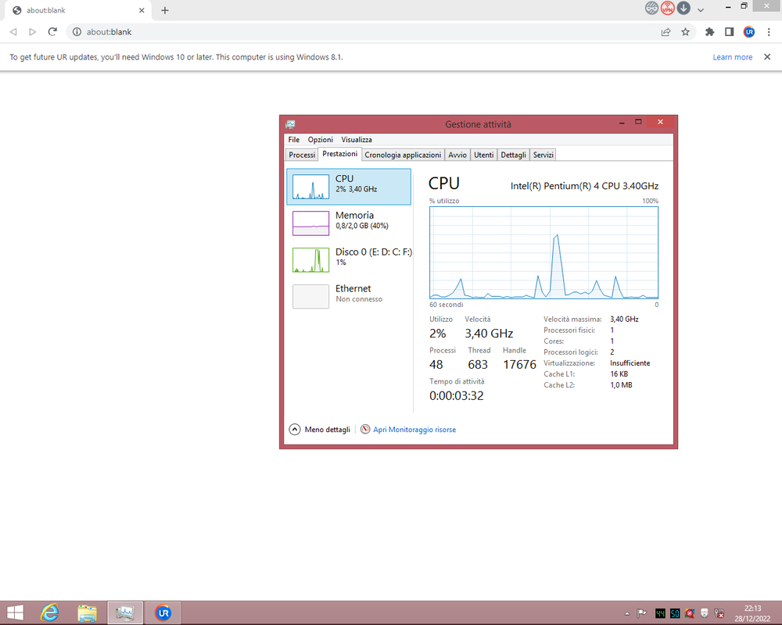Switch to the Processi tab
The height and width of the screenshot is (625, 782).
click(302, 155)
